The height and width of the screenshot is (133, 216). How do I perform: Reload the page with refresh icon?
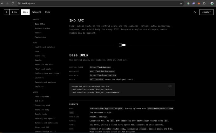(x=13, y=3)
